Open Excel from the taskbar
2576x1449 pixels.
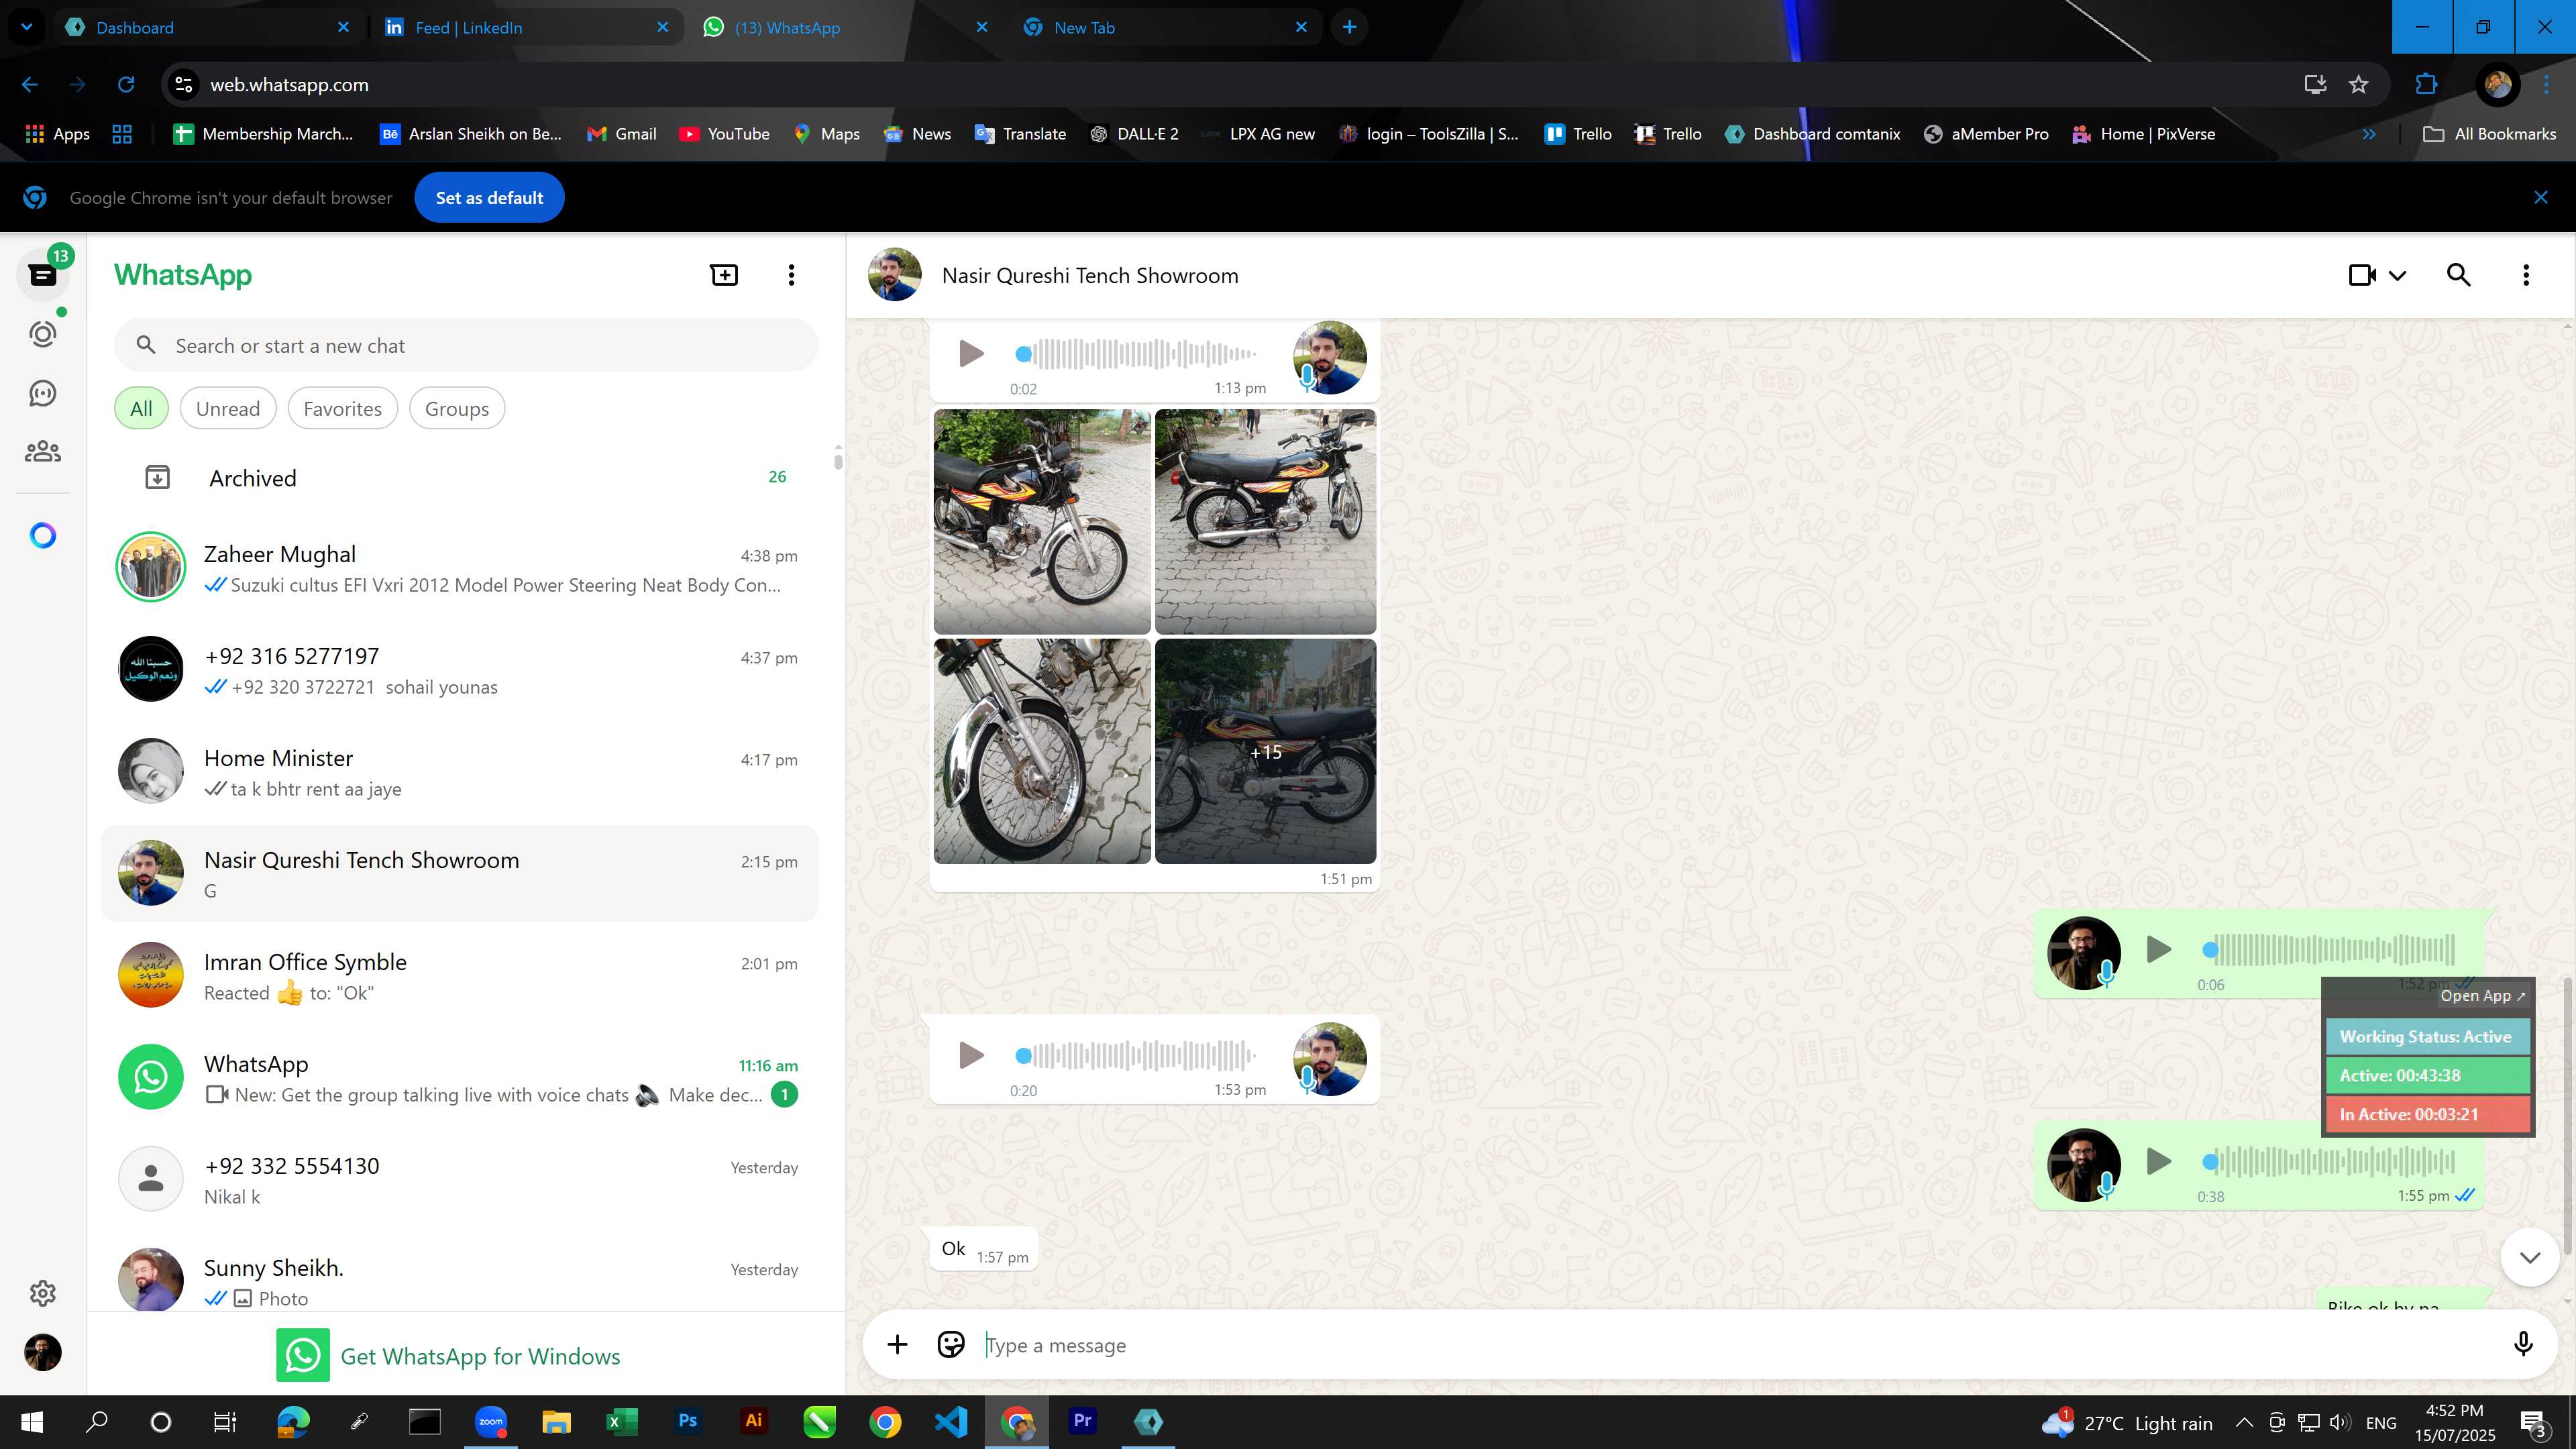(621, 1421)
